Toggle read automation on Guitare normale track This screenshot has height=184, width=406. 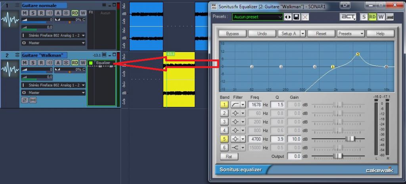tap(75, 13)
